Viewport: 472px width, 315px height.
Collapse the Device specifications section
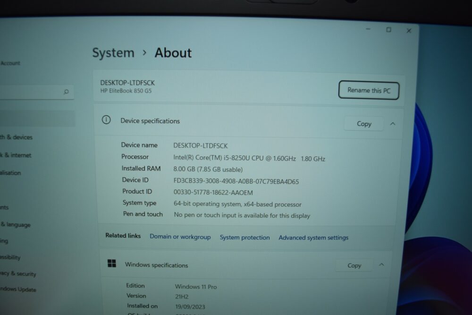393,124
